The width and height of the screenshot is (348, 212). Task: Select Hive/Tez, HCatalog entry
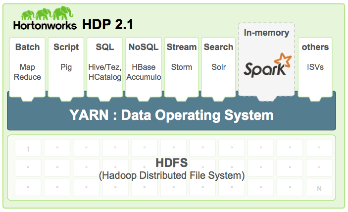(104, 72)
